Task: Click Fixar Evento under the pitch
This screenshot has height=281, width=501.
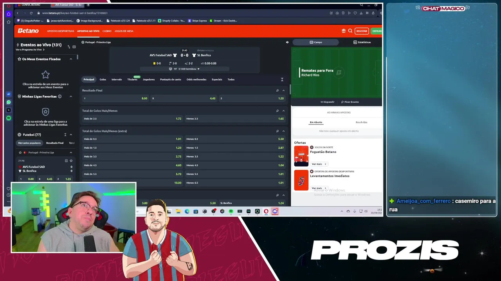Action: click(350, 102)
